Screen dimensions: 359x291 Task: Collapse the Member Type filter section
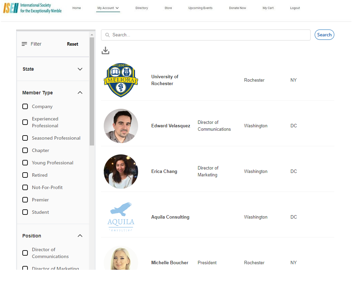(x=80, y=93)
